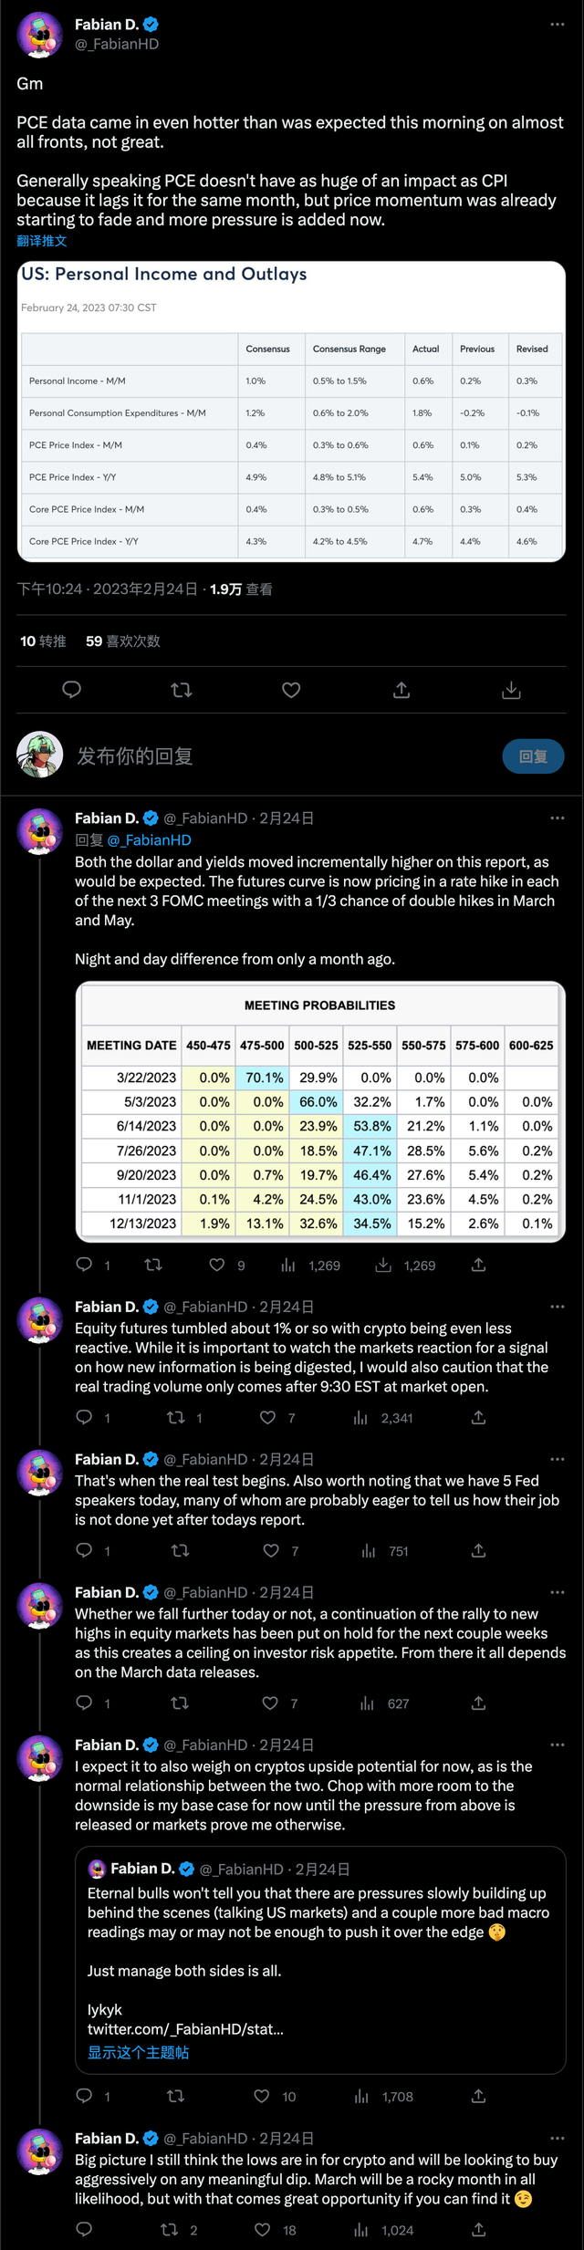Click 显示这个主题帖 show thread link

coord(139,2052)
